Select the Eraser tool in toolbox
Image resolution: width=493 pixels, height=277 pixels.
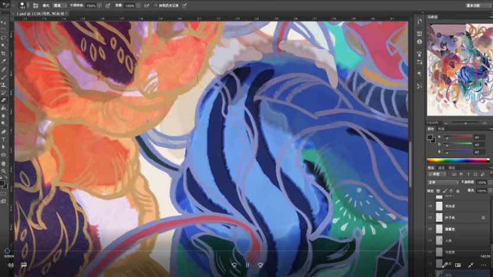4,101
